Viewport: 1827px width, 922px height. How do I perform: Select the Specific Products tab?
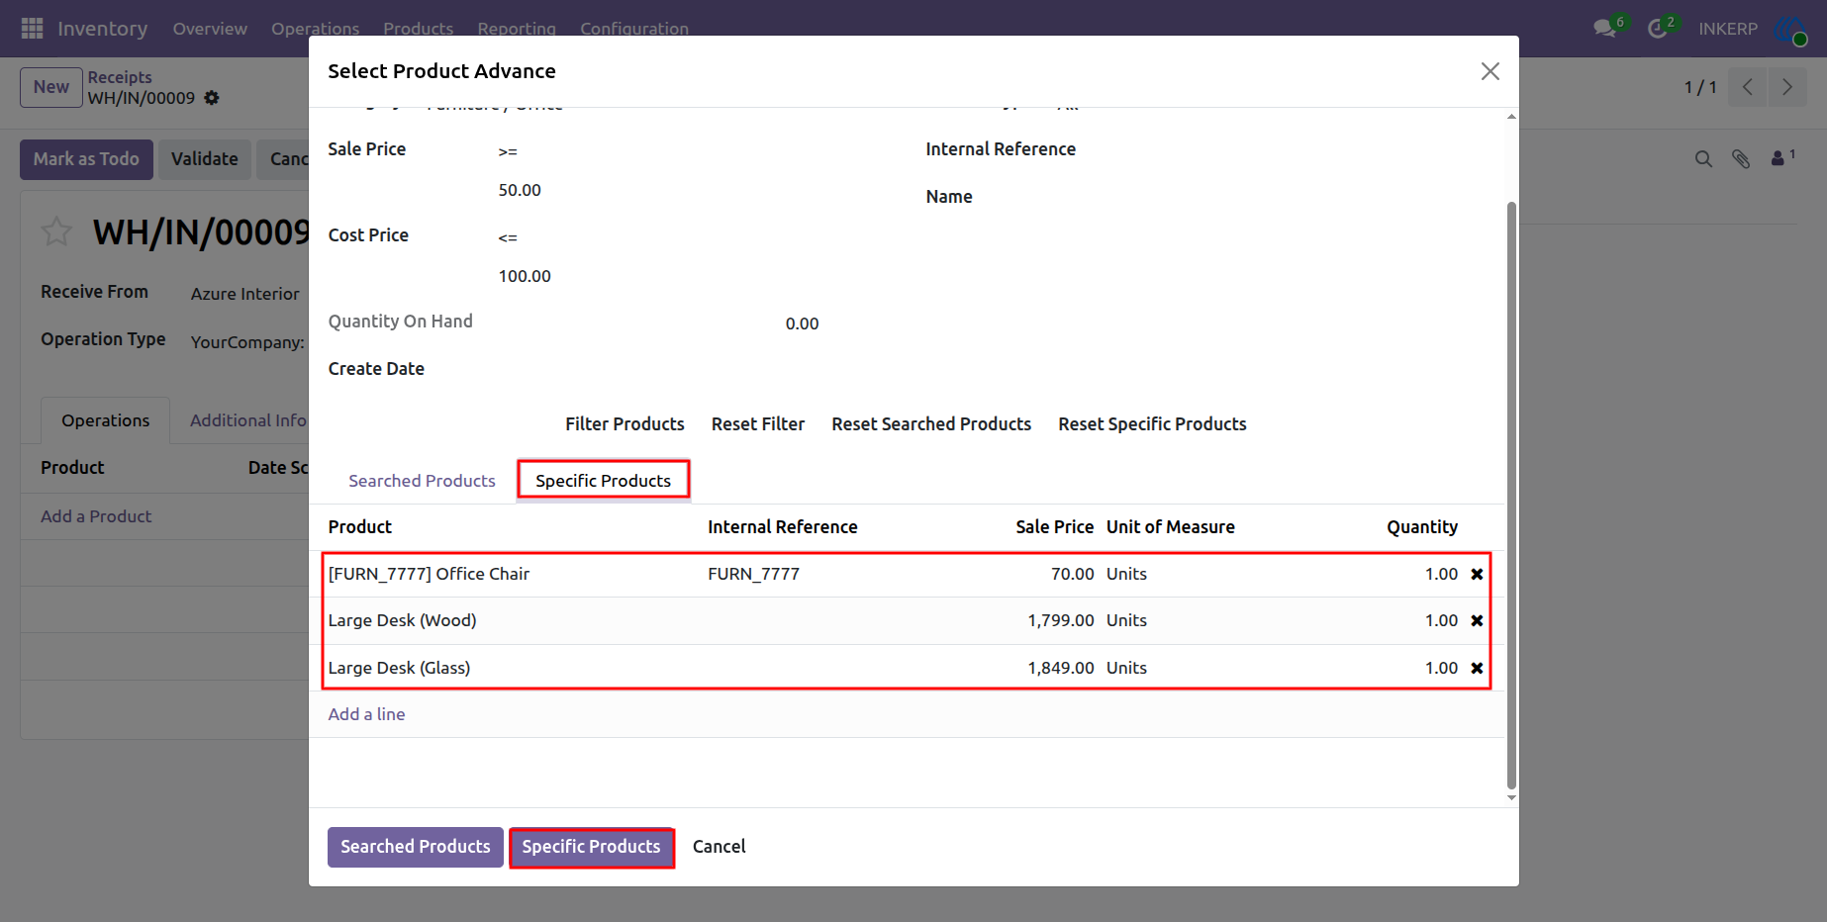[x=603, y=481]
